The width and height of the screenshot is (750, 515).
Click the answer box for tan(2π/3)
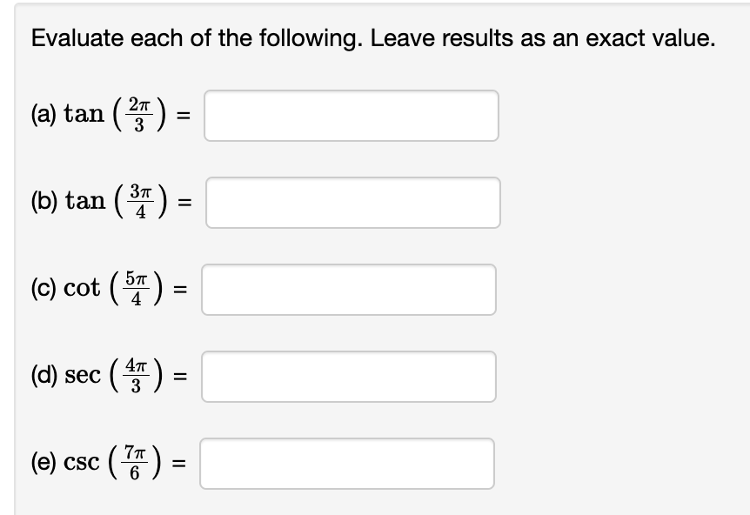(x=352, y=115)
